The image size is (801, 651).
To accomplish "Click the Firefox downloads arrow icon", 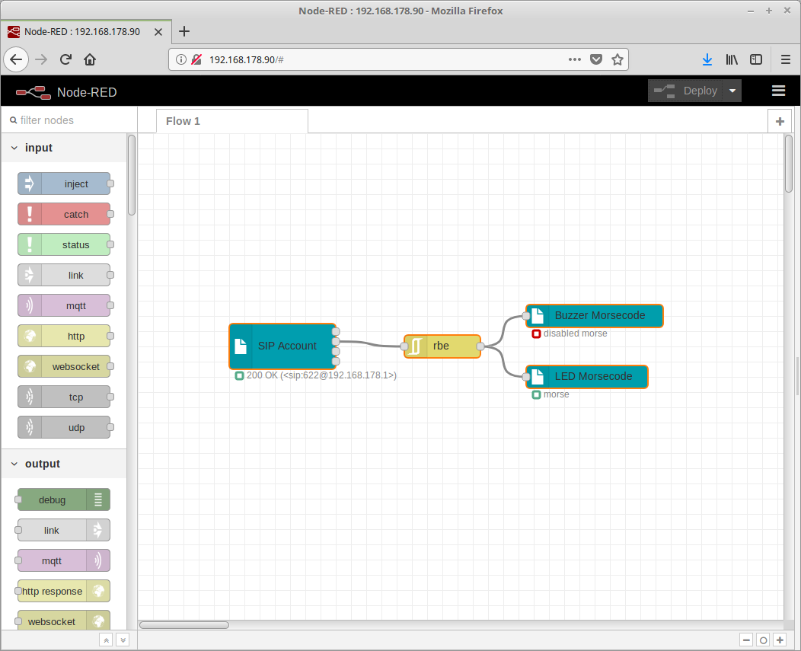I will coord(707,59).
